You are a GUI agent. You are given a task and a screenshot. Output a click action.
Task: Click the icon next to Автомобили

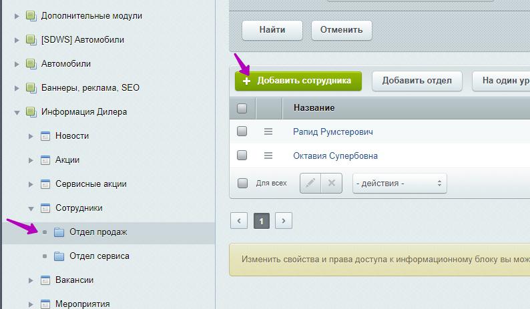pos(31,64)
